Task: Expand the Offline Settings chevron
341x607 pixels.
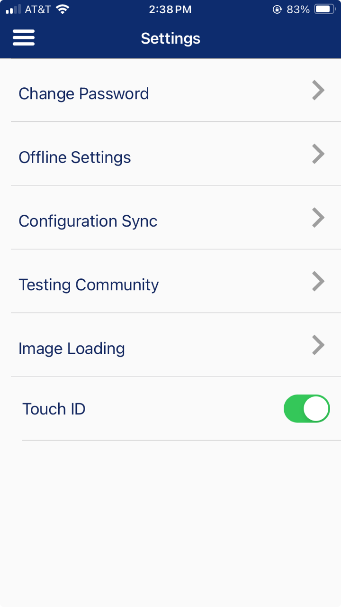Action: point(318,154)
